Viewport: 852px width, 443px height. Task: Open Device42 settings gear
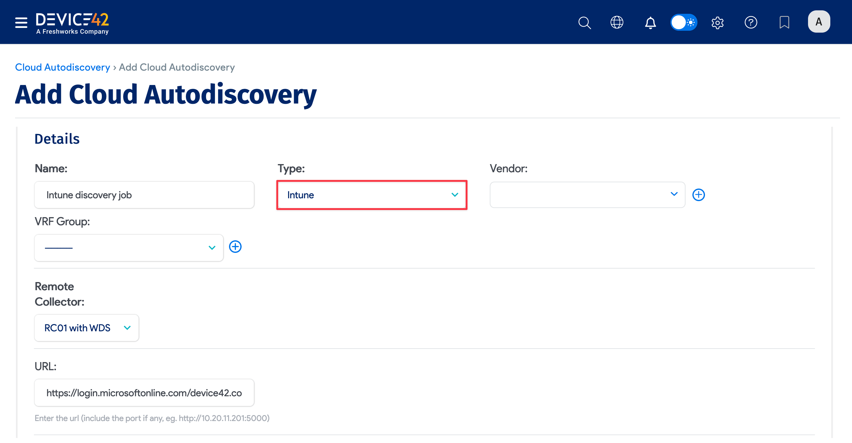tap(718, 22)
